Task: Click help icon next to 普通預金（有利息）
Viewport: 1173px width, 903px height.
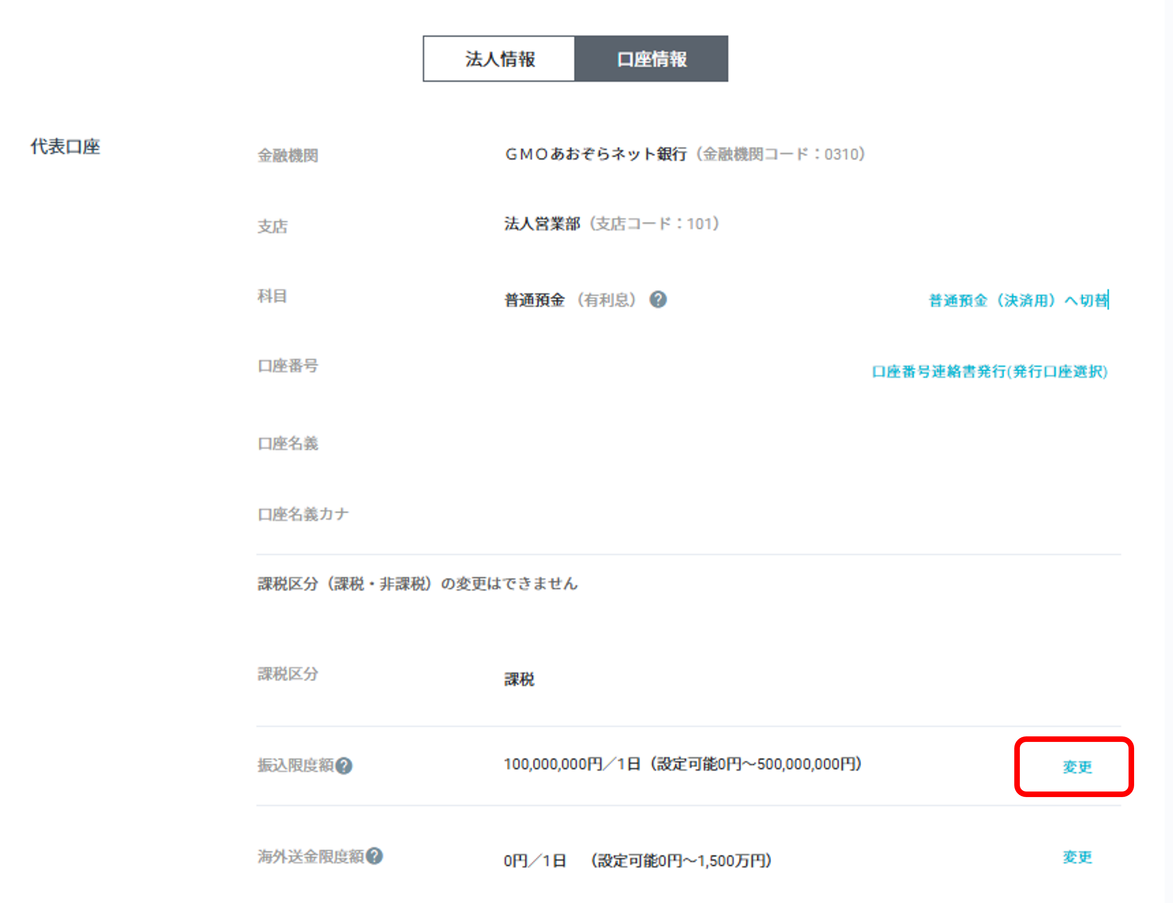Action: click(658, 300)
